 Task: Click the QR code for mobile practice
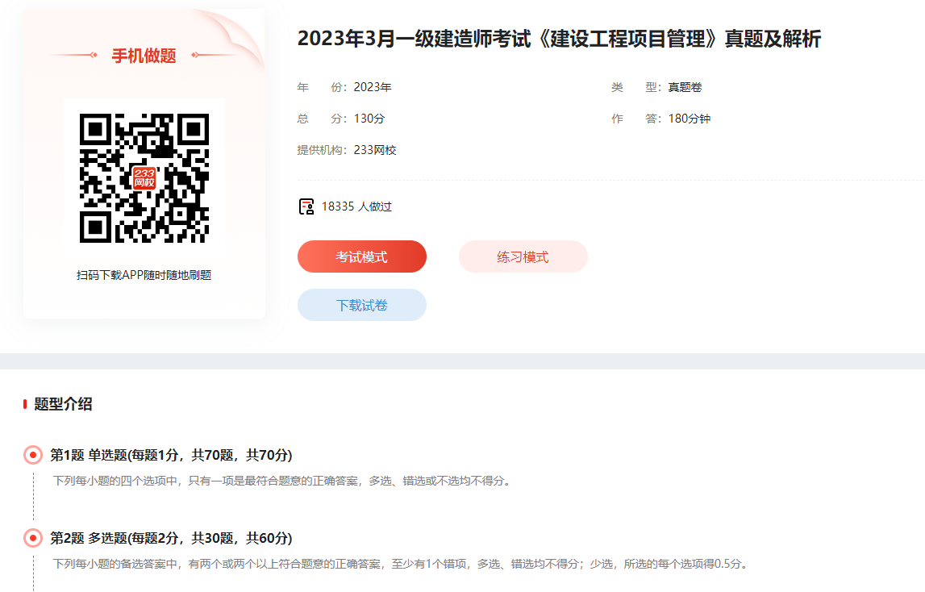(x=144, y=178)
